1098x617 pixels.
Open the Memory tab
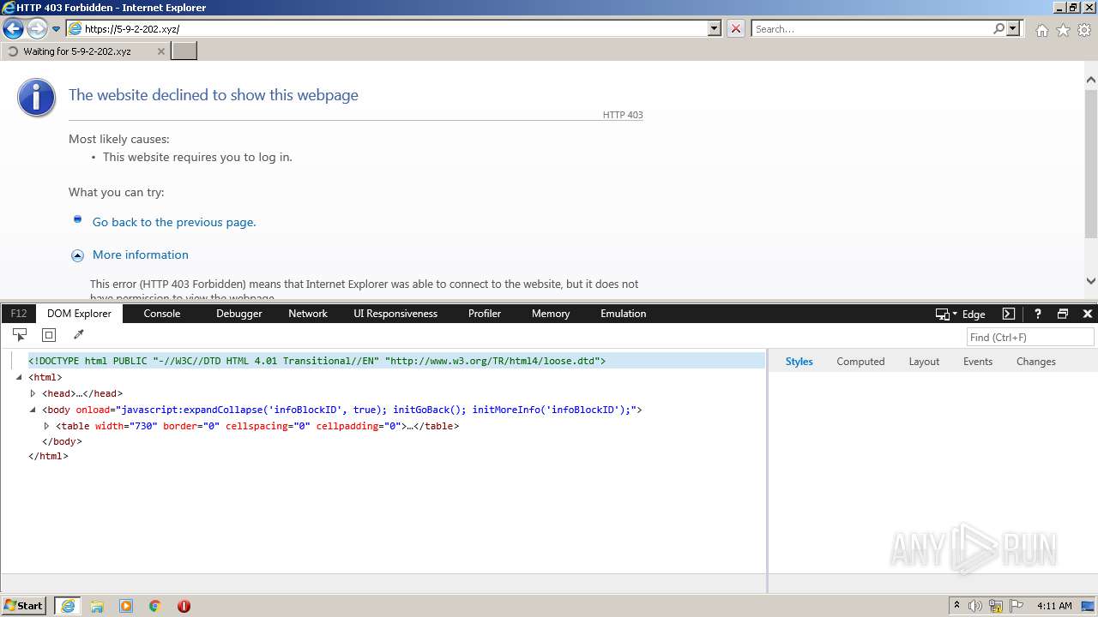tap(551, 314)
